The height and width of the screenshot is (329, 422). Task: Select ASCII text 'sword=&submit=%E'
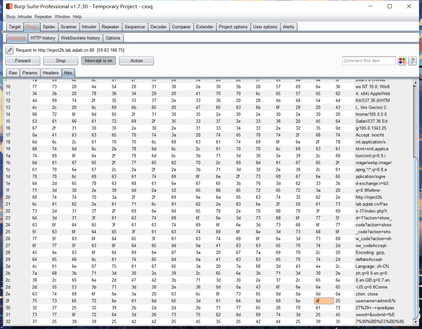375,315
